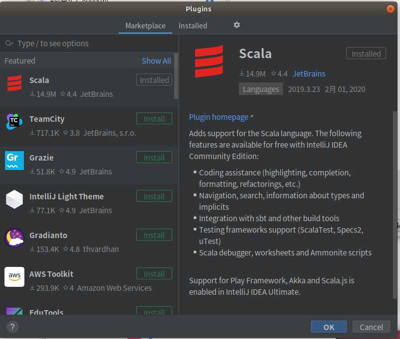Click the 717.1K downloads count for TeamCity
The width and height of the screenshot is (400, 339).
point(45,133)
